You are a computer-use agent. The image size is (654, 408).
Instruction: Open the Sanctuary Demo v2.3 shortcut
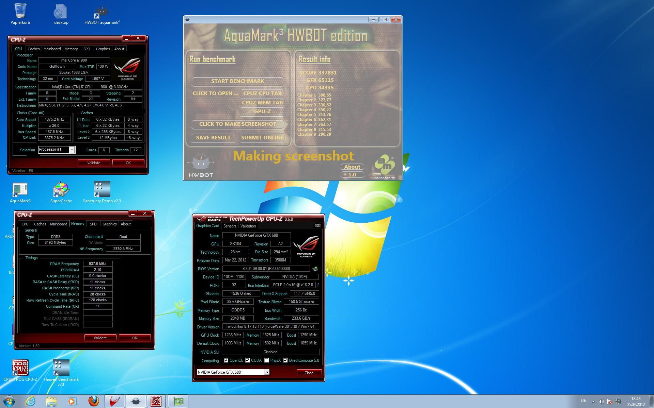coord(102,192)
